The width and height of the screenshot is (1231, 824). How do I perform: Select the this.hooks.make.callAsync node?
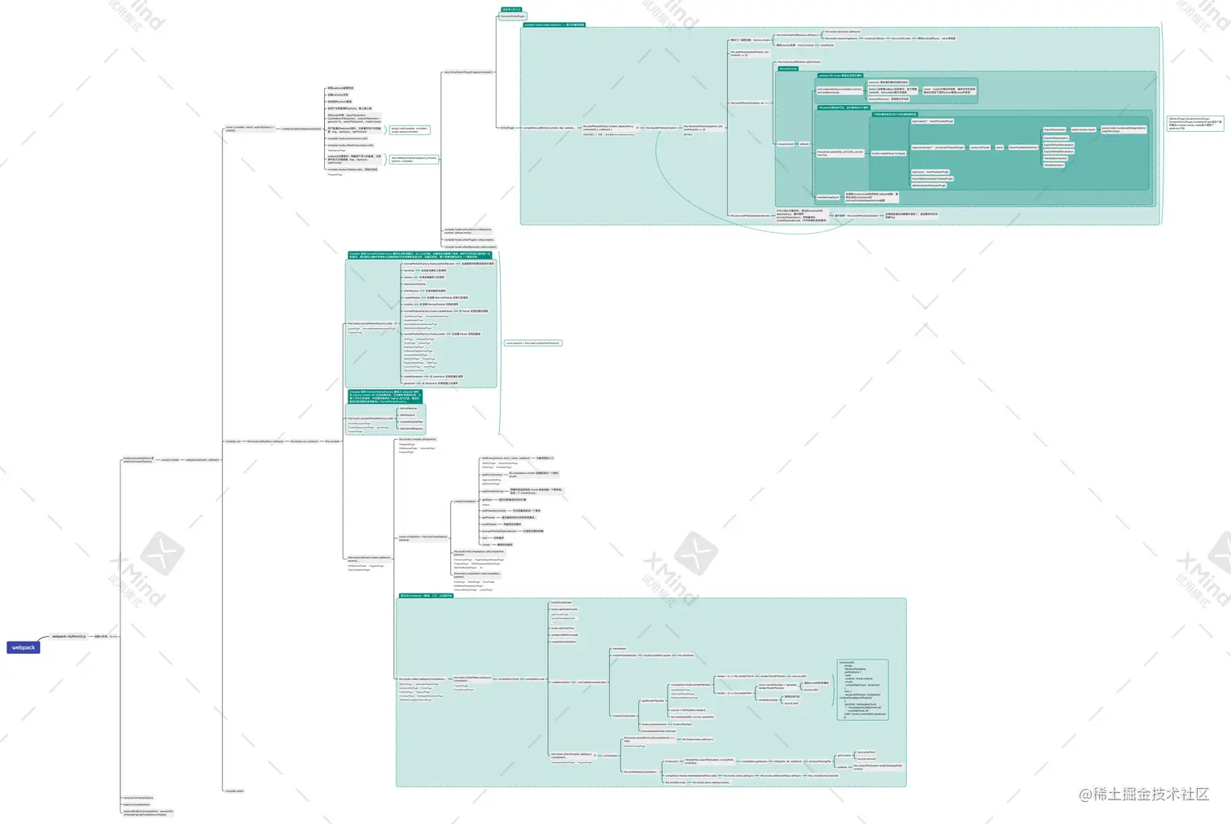[x=422, y=678]
